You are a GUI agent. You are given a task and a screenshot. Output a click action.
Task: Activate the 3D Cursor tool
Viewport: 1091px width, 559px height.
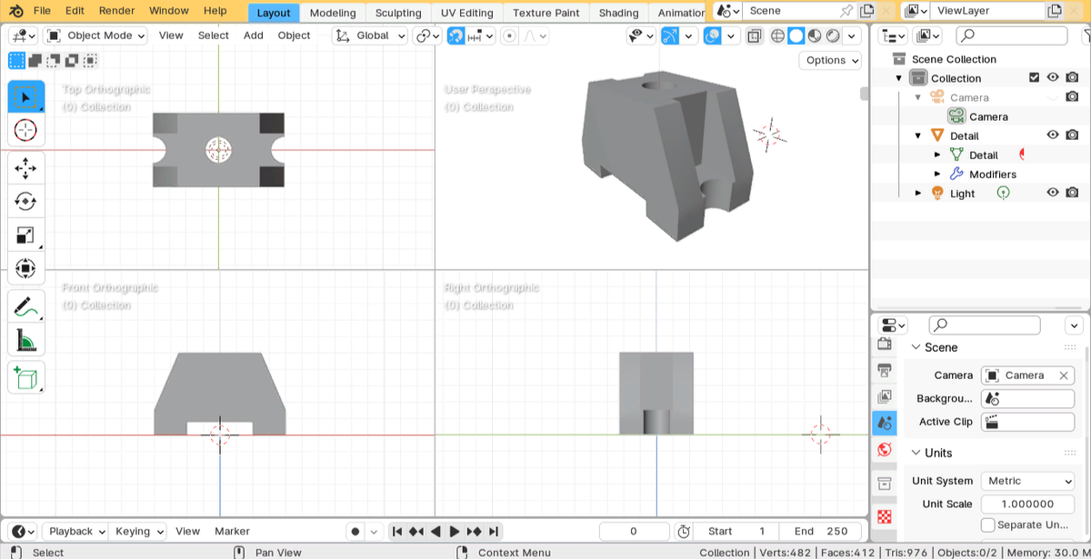[25, 130]
